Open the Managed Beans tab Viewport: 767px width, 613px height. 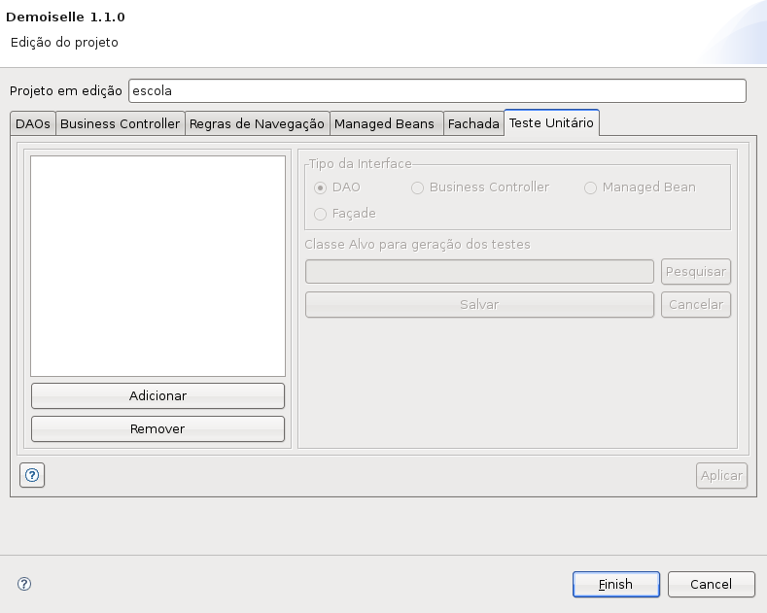coord(385,123)
